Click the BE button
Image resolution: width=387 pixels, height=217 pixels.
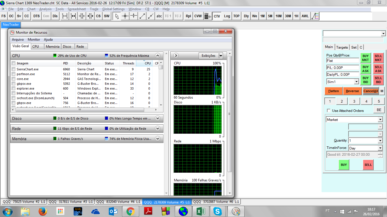pyautogui.click(x=379, y=110)
